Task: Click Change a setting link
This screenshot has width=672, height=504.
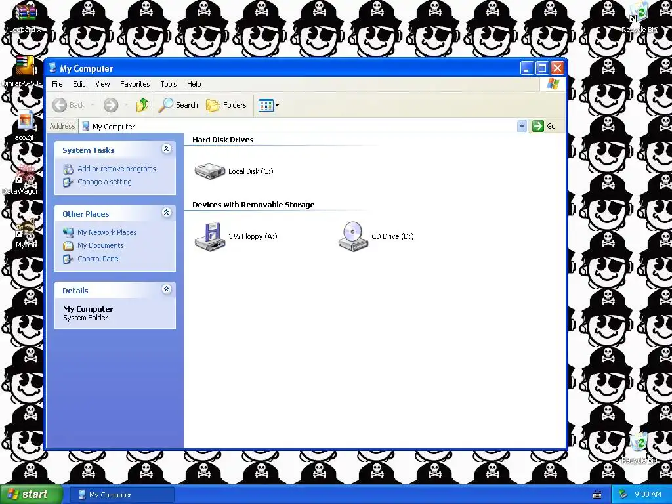Action: pos(104,182)
